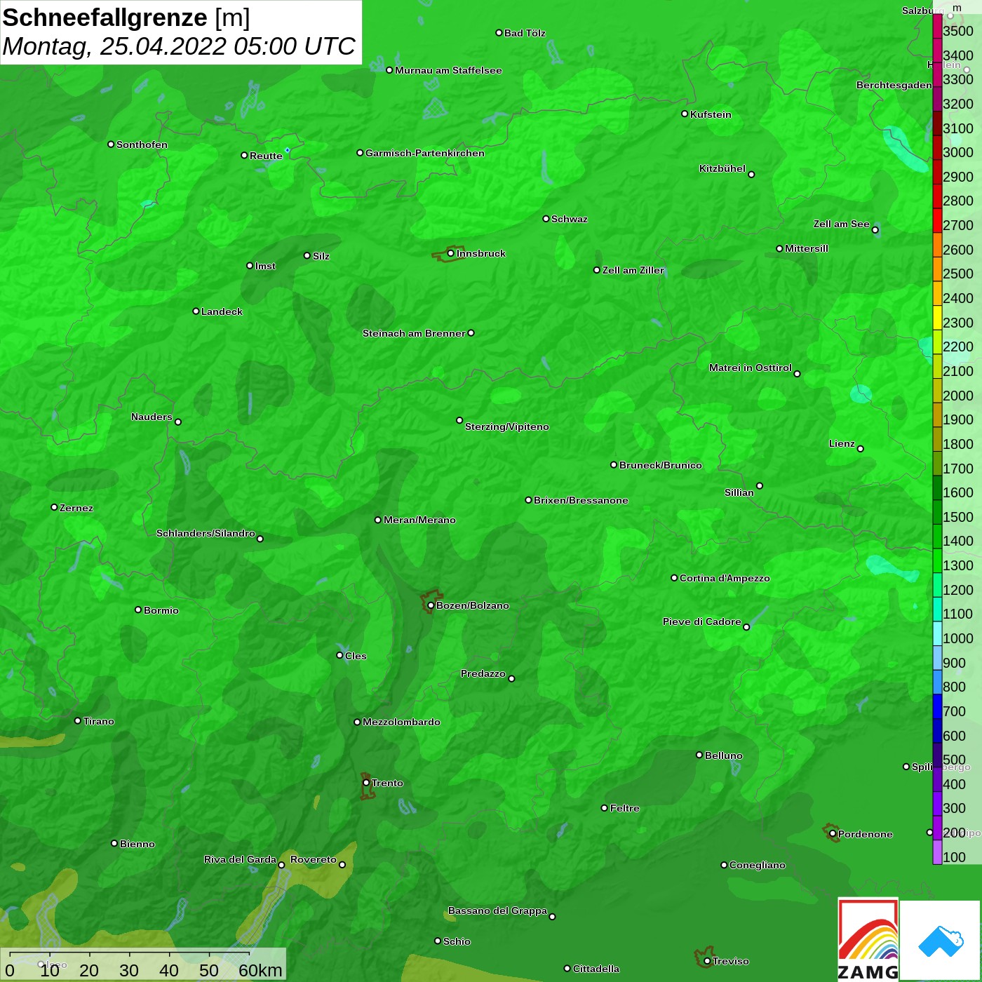The width and height of the screenshot is (982, 982).
Task: Click the Pieve di Cadore label
Action: (702, 621)
